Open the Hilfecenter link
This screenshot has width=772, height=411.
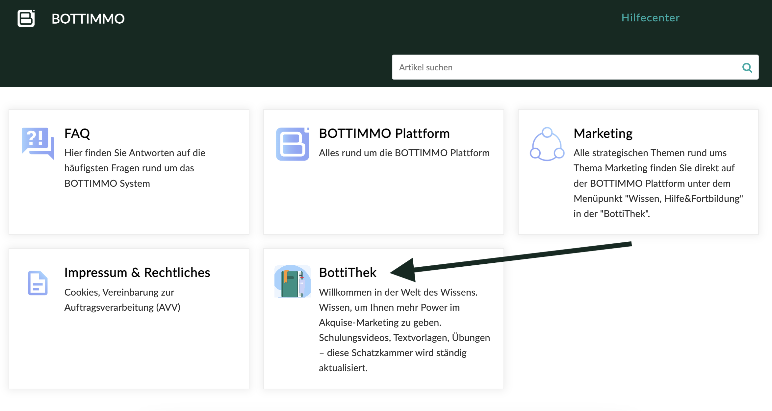tap(650, 18)
